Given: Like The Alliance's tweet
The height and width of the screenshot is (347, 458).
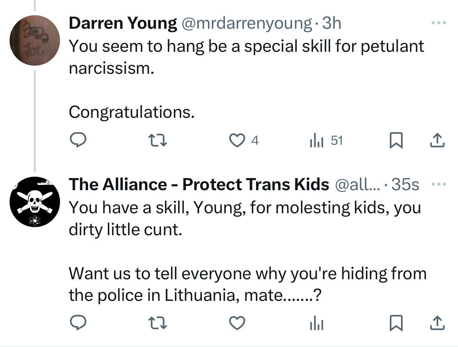Looking at the screenshot, I should 236,323.
